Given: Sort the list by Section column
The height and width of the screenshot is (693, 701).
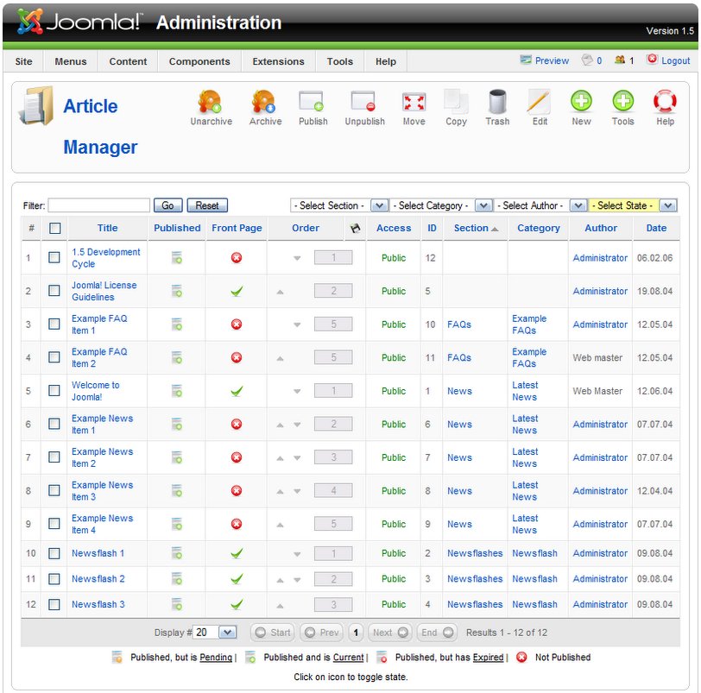Looking at the screenshot, I should click(x=471, y=228).
